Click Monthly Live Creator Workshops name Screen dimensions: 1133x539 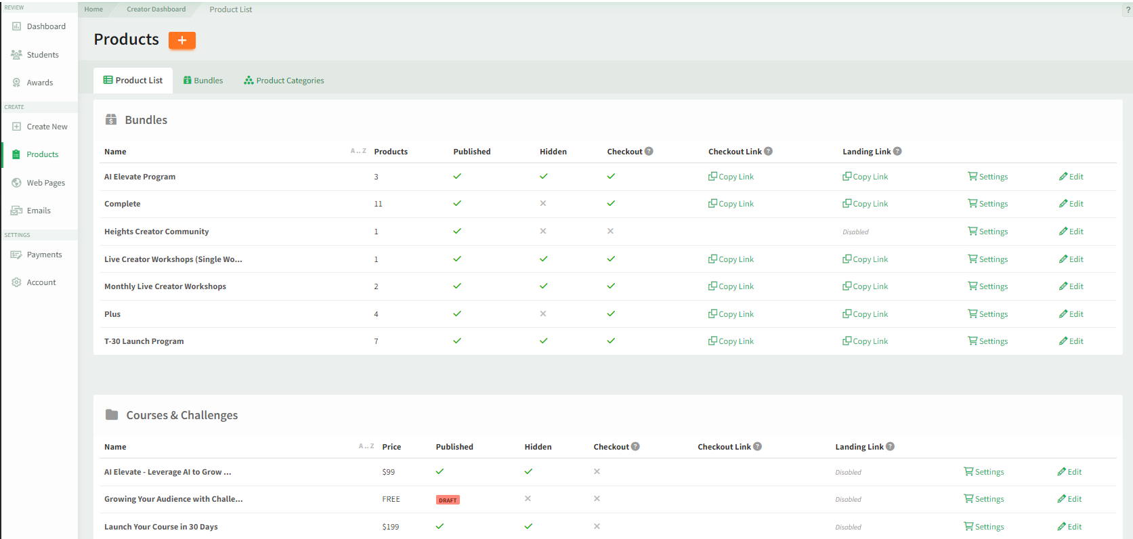tap(165, 286)
